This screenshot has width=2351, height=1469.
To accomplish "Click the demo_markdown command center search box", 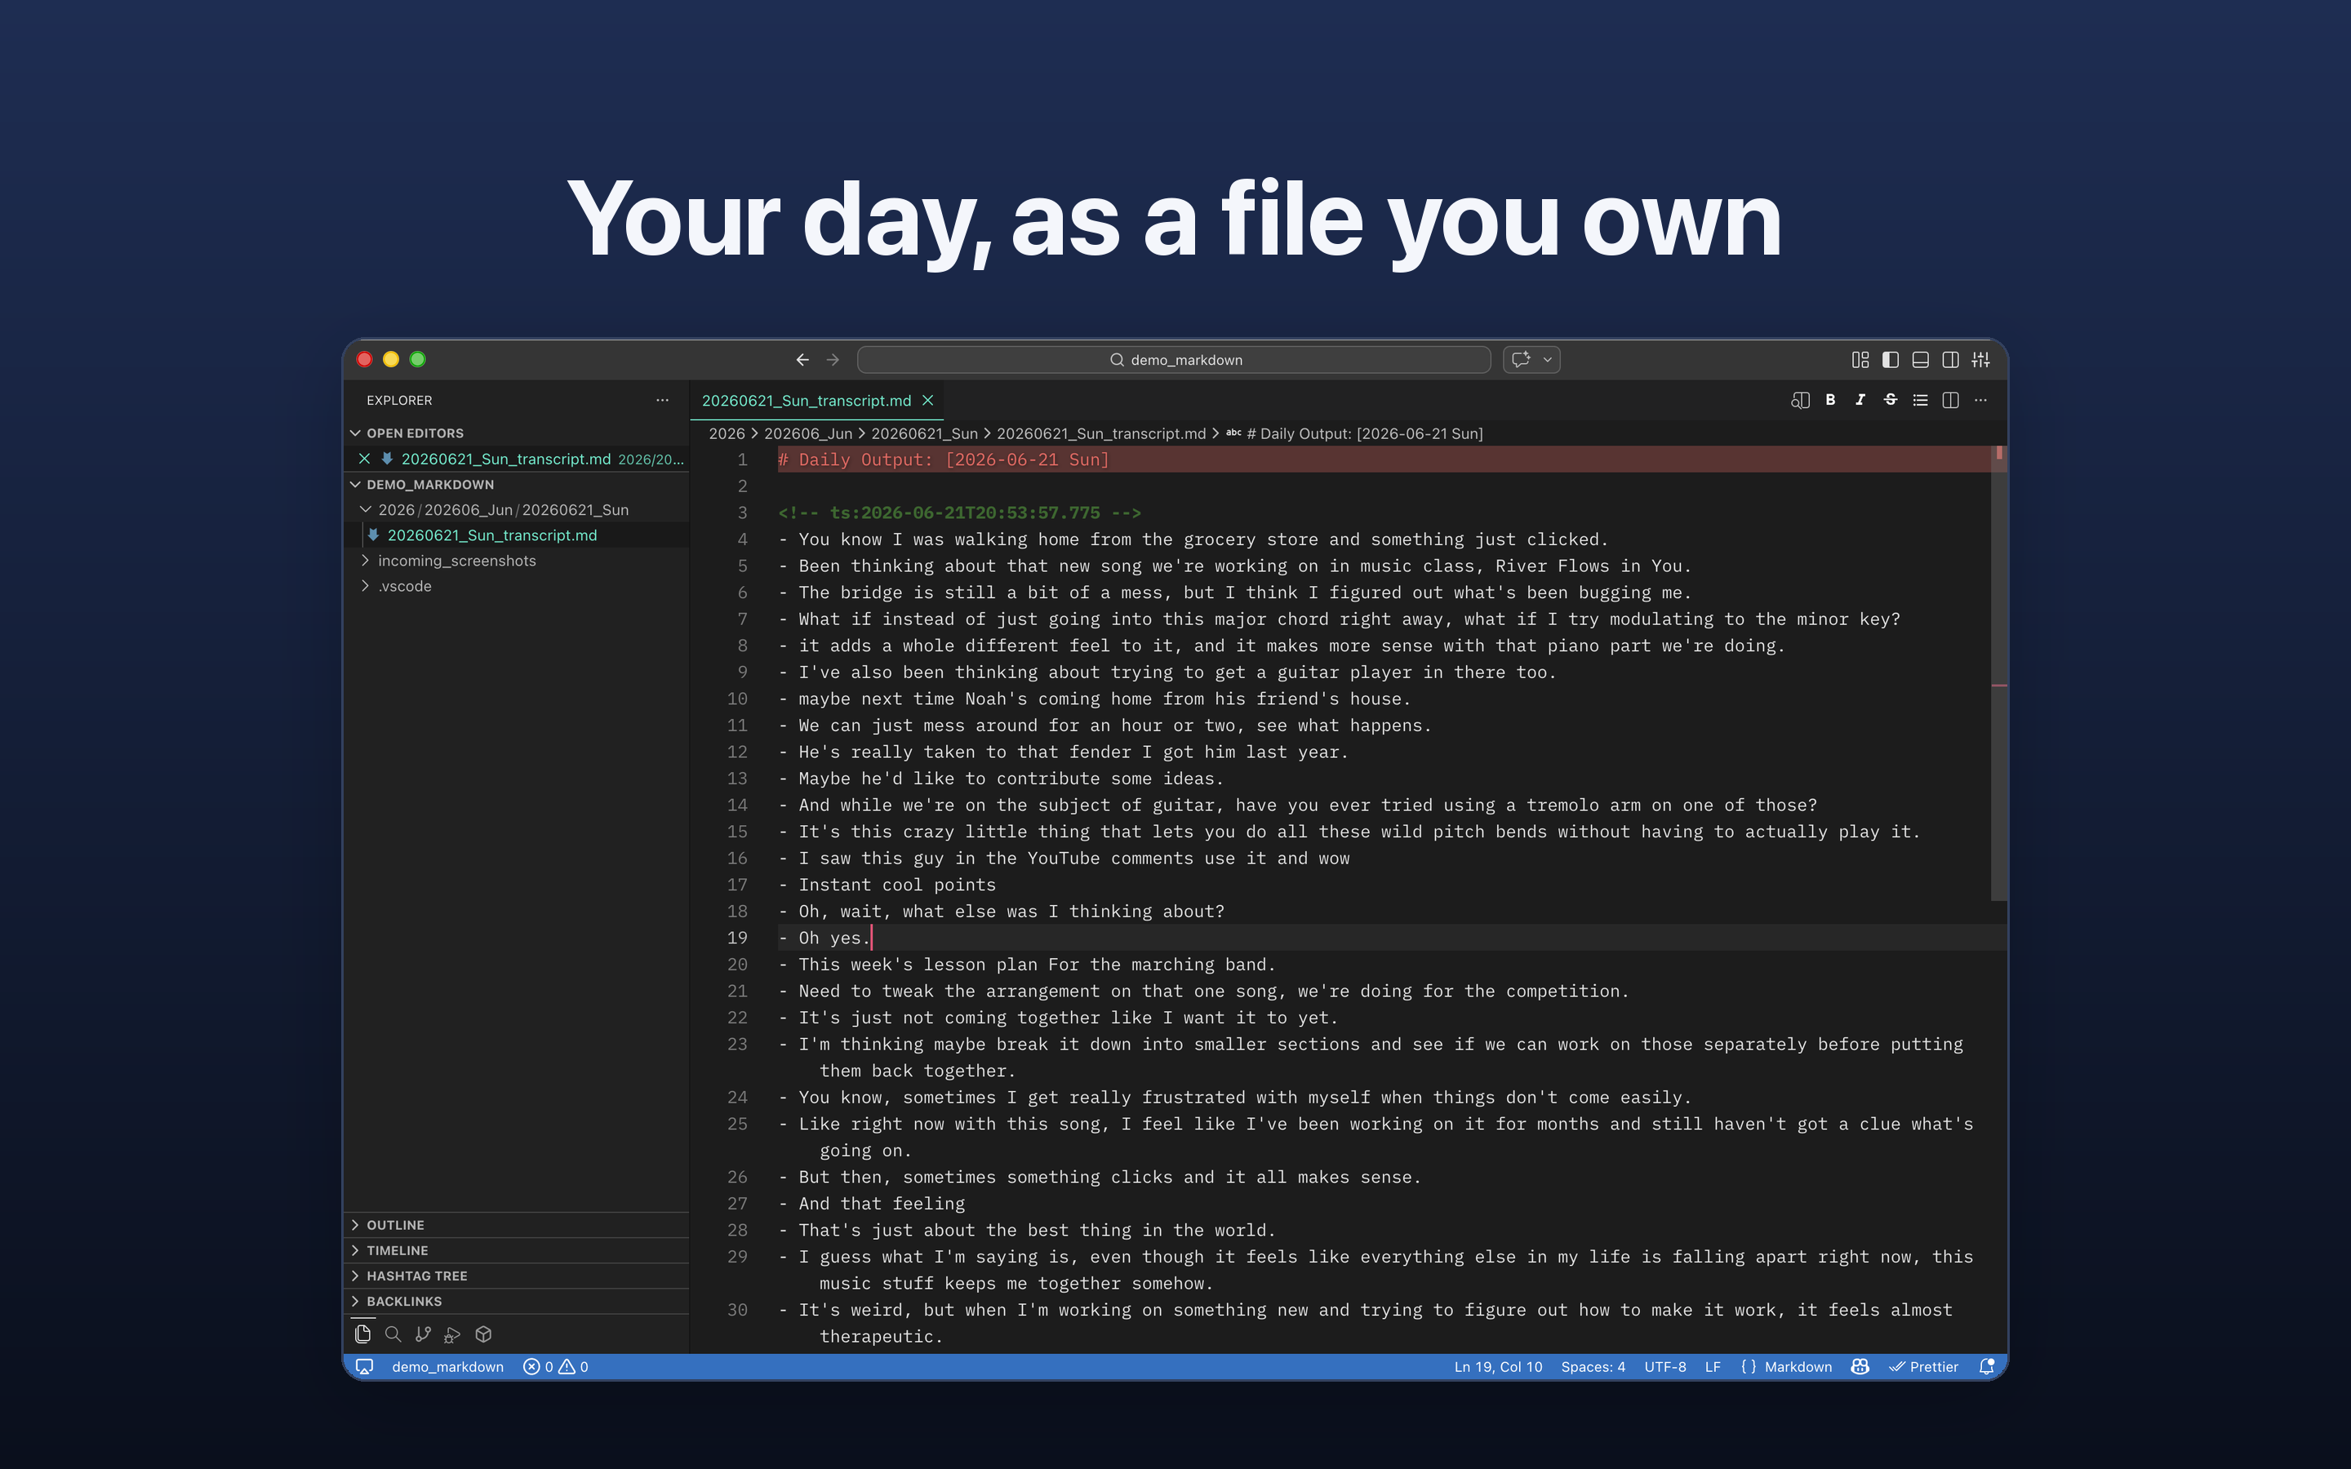I will coord(1174,359).
